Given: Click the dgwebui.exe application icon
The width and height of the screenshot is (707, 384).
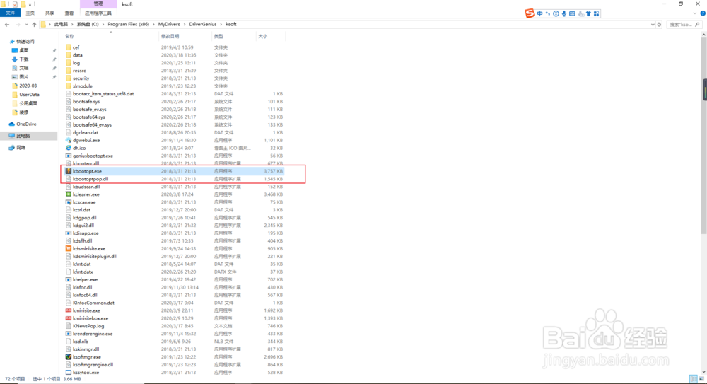Looking at the screenshot, I should 69,140.
